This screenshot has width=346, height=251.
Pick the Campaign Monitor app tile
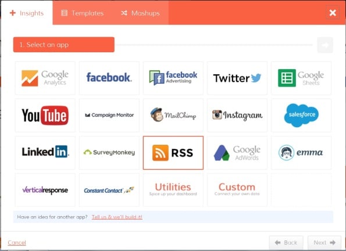point(109,116)
